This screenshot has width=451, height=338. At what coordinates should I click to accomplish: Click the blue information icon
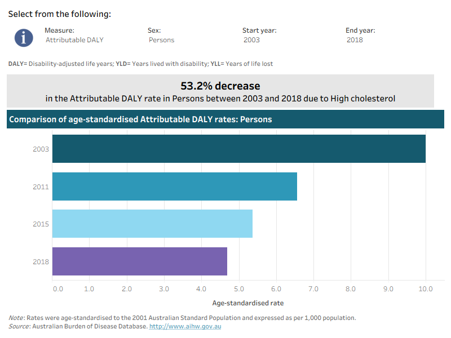24,38
